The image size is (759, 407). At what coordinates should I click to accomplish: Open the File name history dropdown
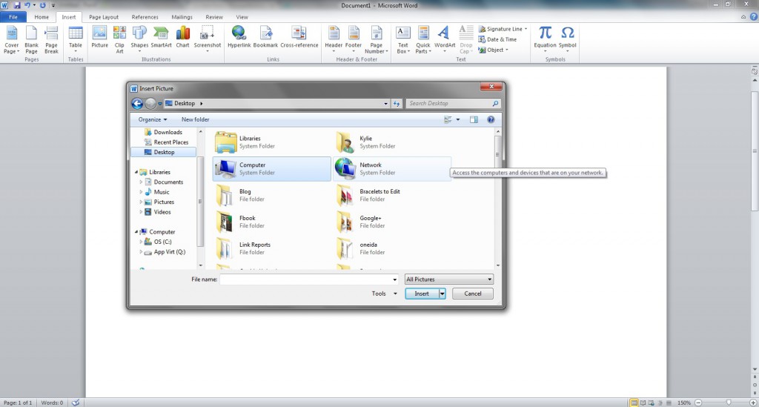394,279
